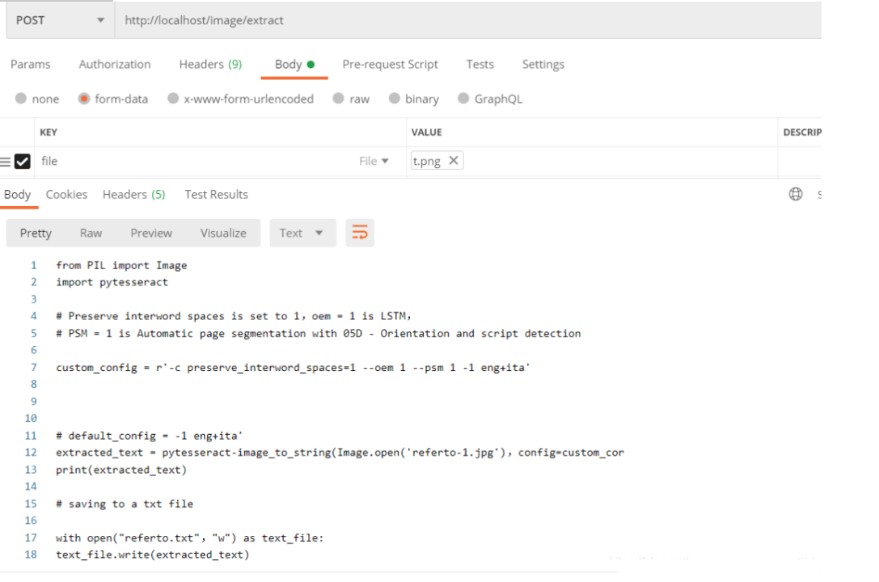Open the File type dropdown
This screenshot has height=582, width=879.
[374, 162]
